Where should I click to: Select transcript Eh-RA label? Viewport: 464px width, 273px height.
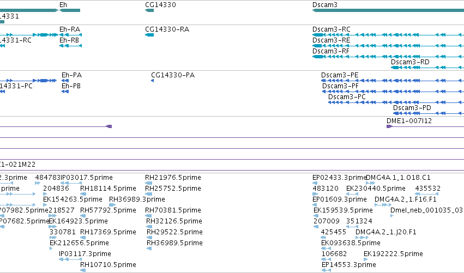click(x=70, y=29)
